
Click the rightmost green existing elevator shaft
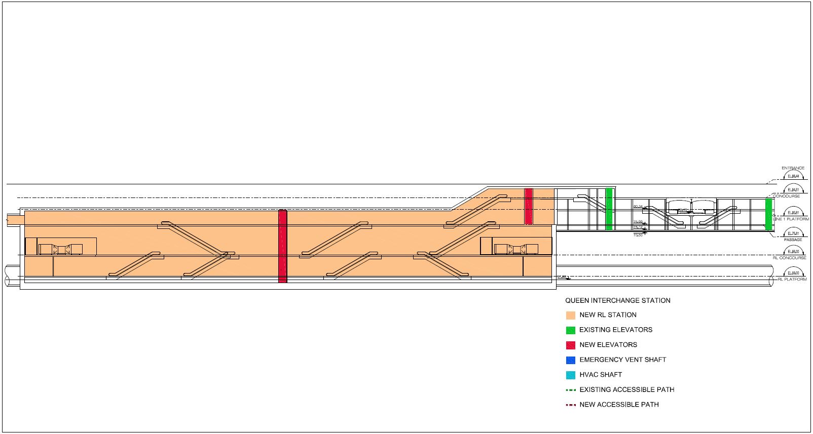click(768, 214)
